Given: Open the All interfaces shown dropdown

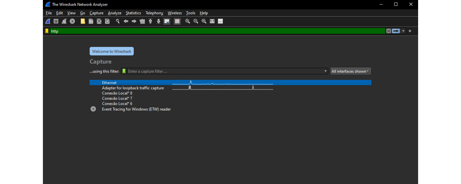Looking at the screenshot, I should click(x=351, y=71).
